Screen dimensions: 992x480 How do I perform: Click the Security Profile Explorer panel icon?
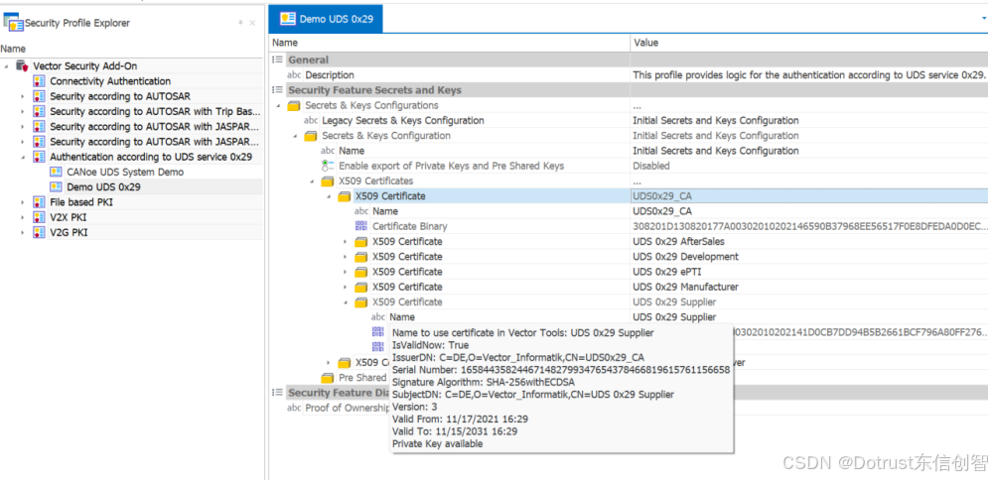click(x=13, y=22)
